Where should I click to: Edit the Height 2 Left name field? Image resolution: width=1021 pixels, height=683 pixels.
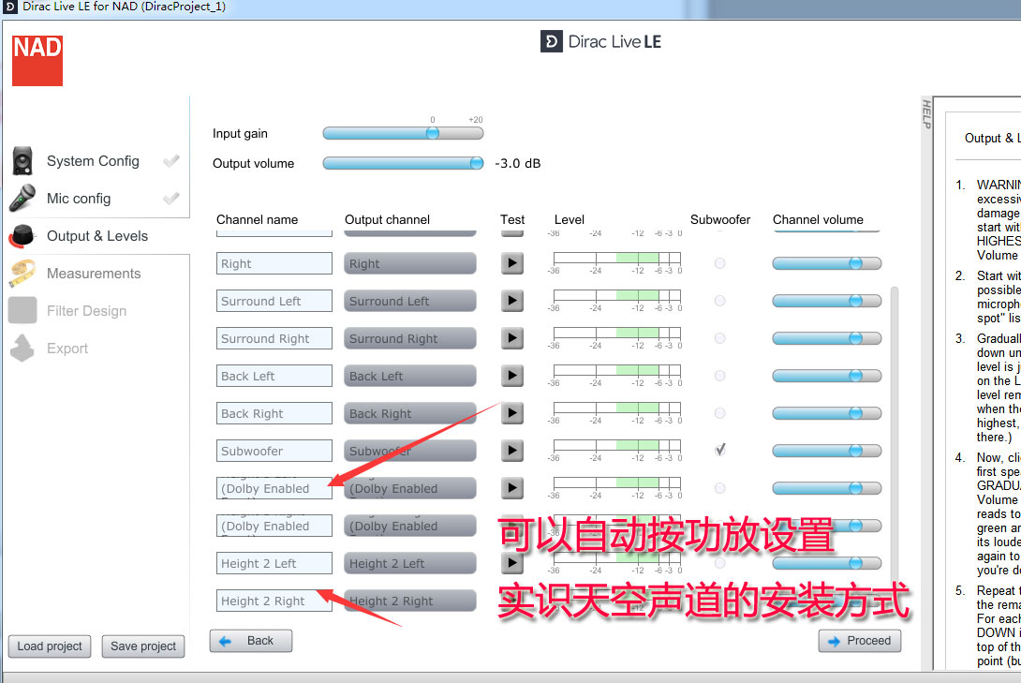tap(274, 563)
